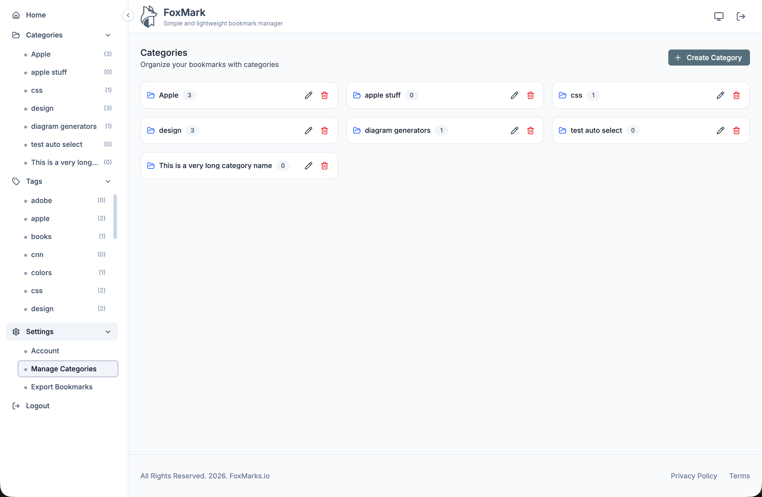
Task: Click the folder icon on the design card
Action: click(x=151, y=130)
